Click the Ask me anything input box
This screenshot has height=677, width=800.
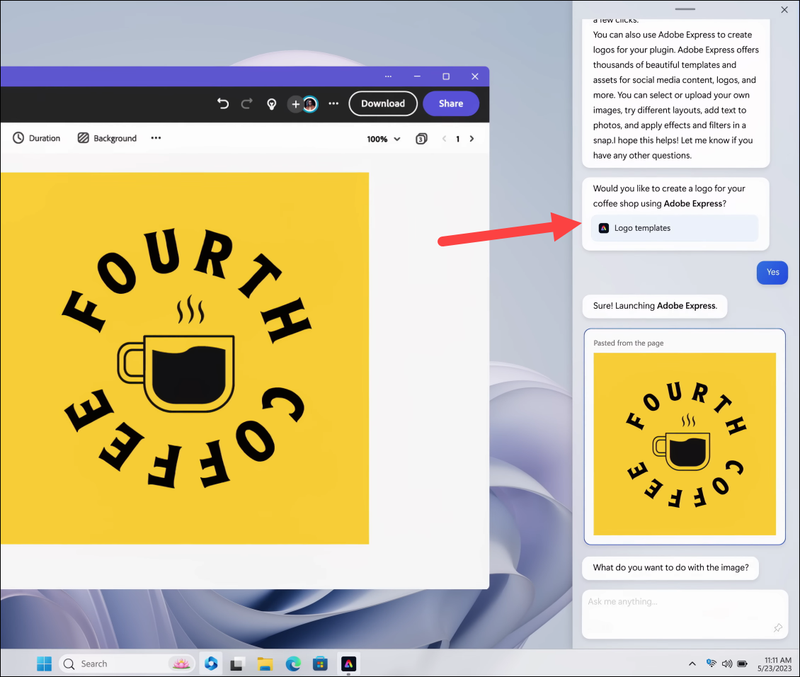(x=685, y=614)
